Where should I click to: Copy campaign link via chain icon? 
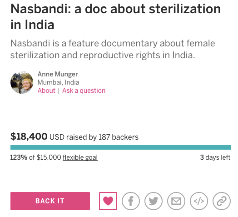tap(222, 201)
